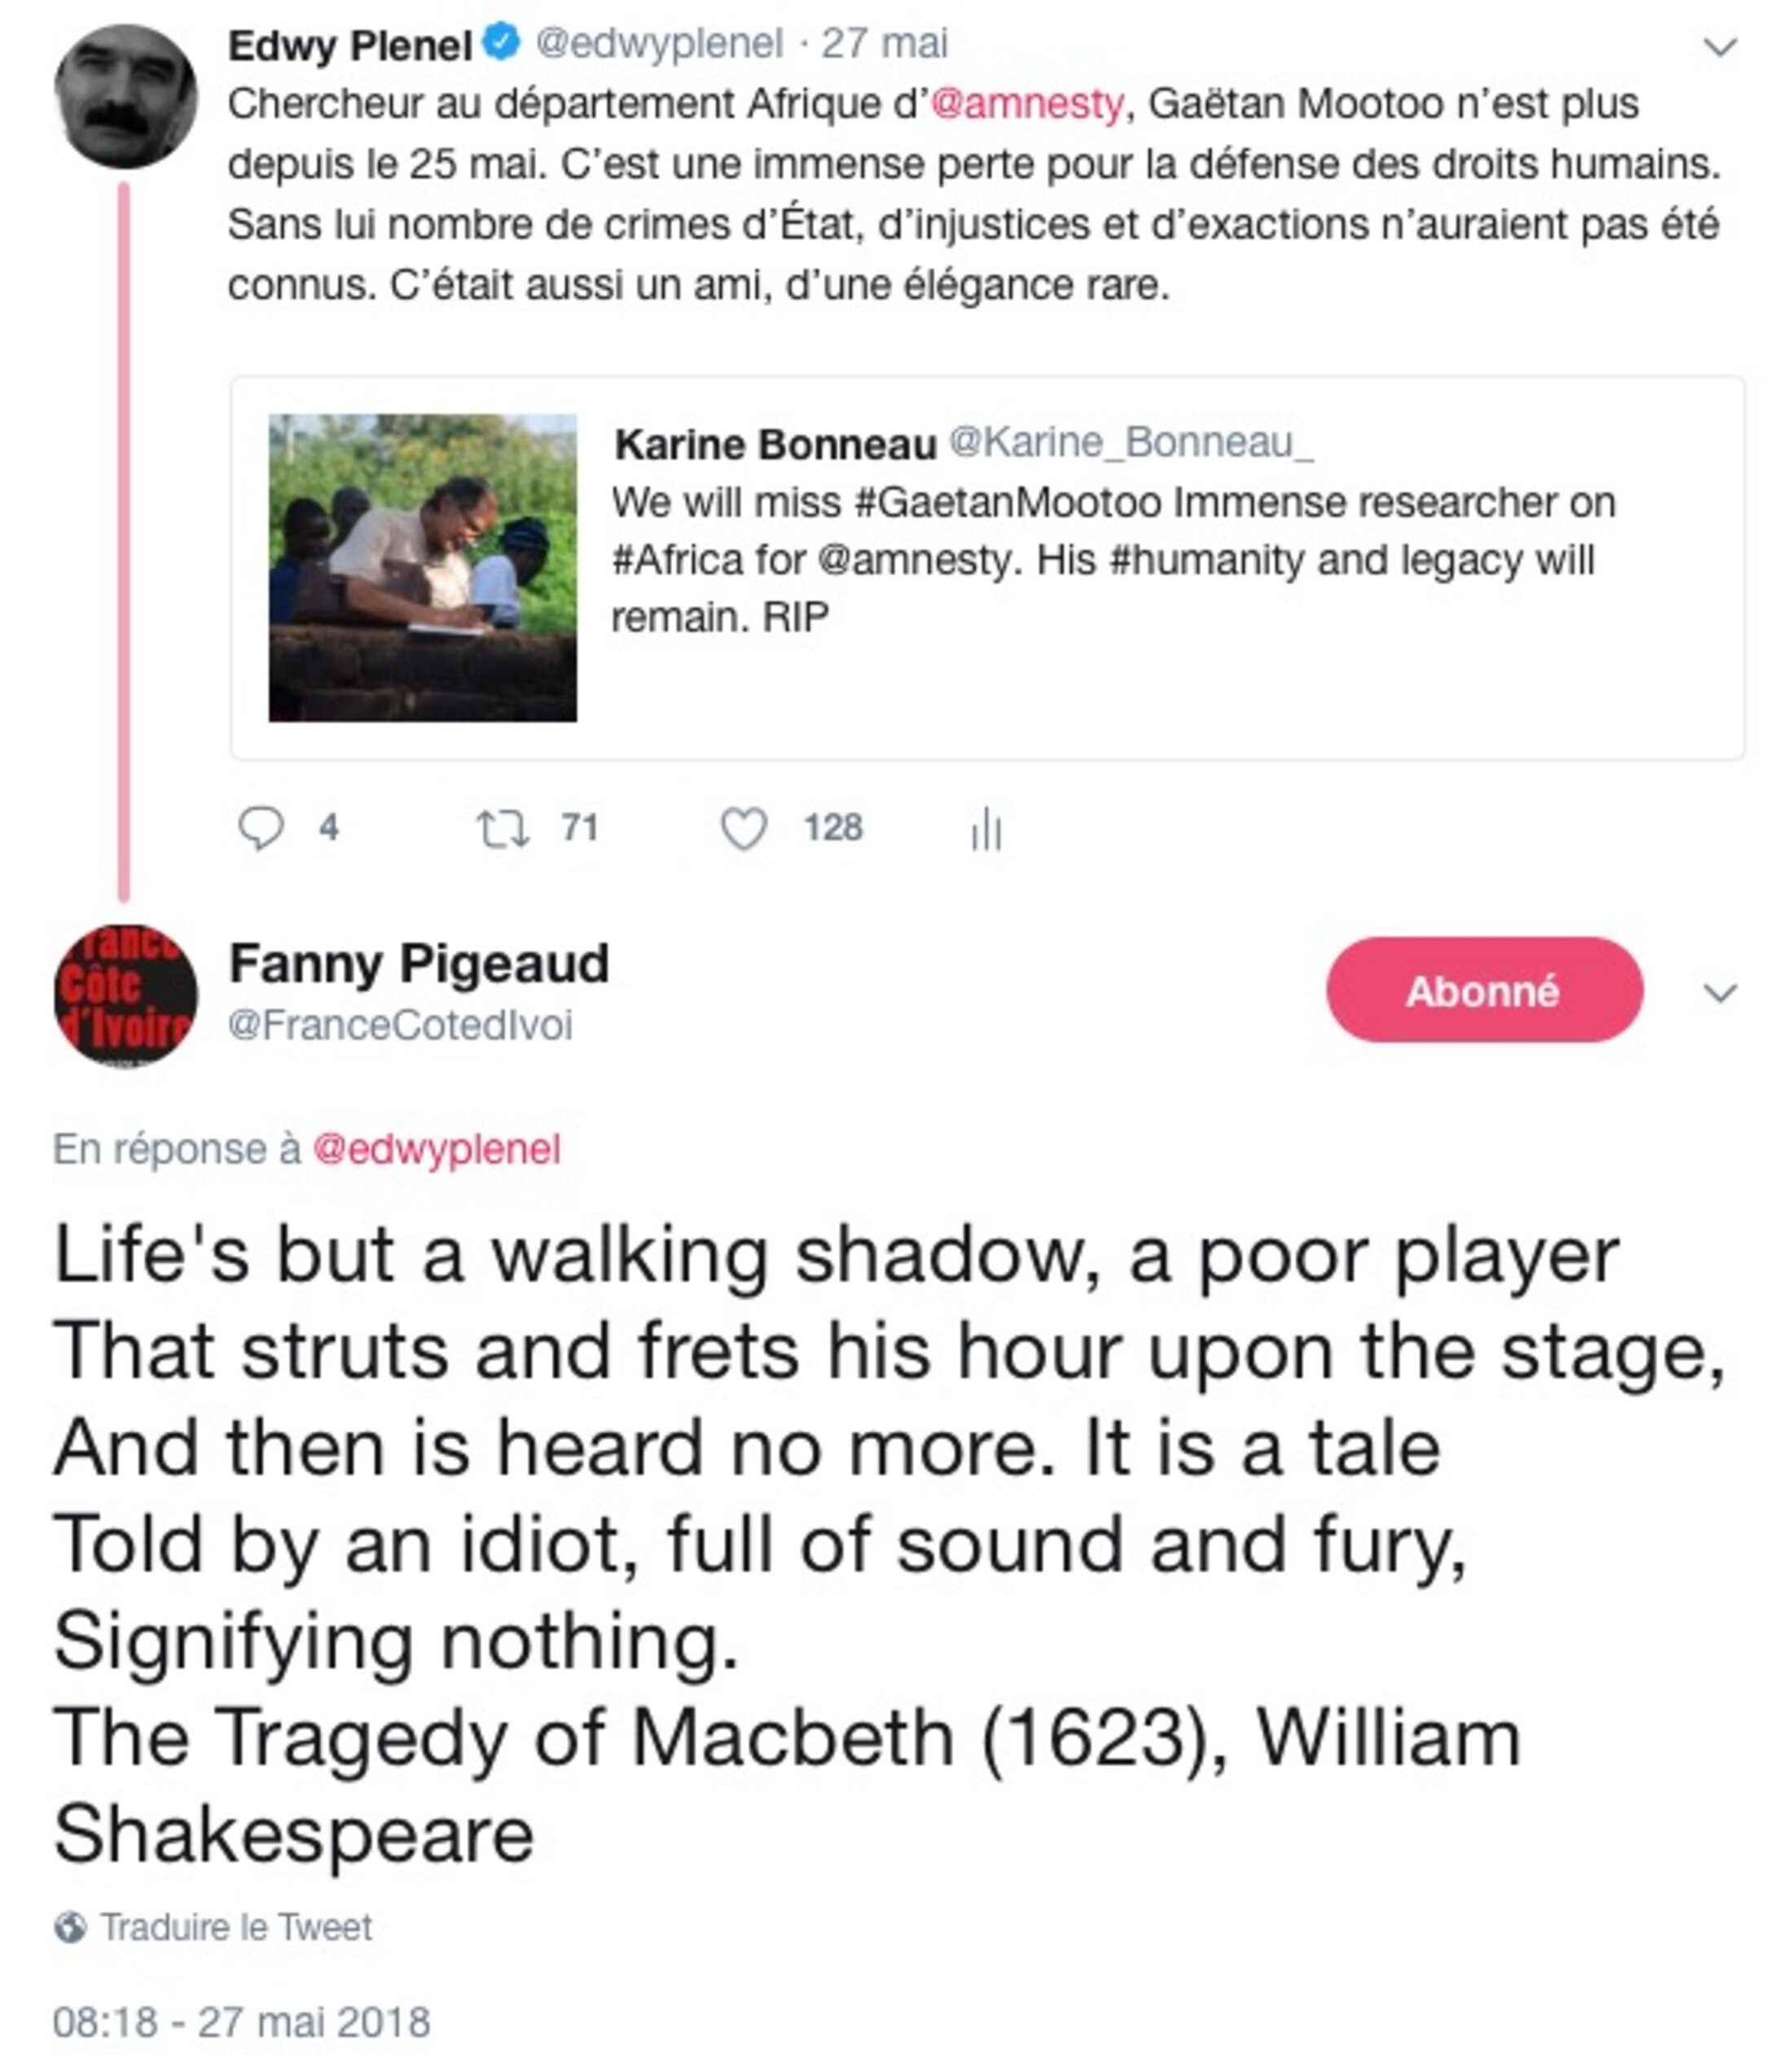The image size is (1792, 2055).
Task: Toggle the Abonné follow button
Action: [1484, 990]
